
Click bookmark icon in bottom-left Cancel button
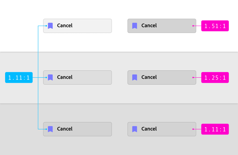tap(50, 129)
